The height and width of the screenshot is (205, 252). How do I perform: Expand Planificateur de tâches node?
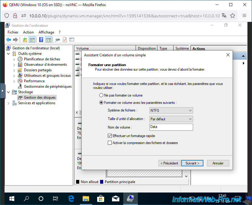tap(14, 59)
